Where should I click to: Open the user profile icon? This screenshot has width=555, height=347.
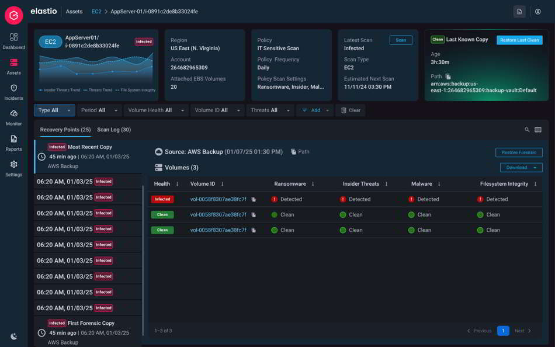(537, 12)
